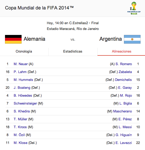Open P. Lahm player link
This screenshot has height=150, width=145.
pos(20,72)
